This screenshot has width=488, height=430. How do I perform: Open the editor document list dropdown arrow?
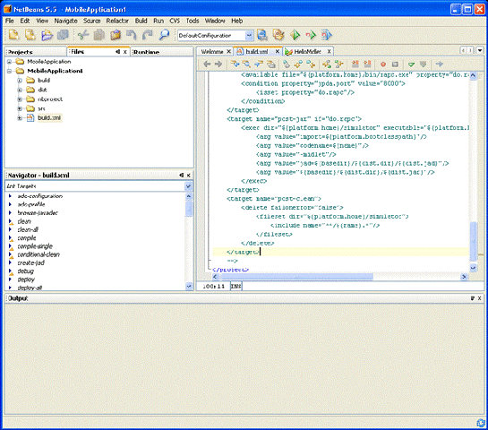(480, 50)
